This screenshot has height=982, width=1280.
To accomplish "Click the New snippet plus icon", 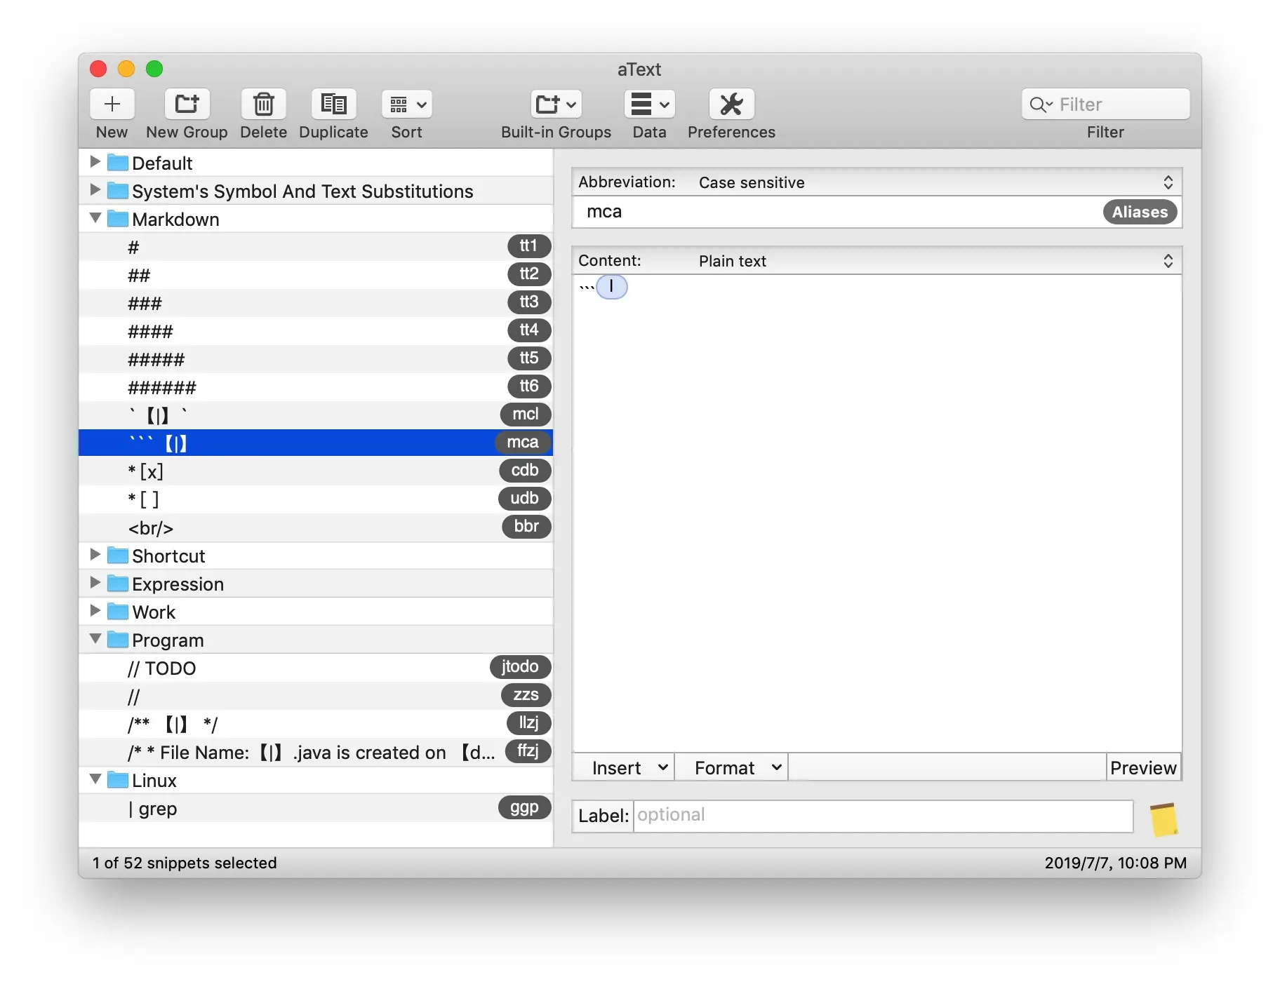I will (112, 105).
